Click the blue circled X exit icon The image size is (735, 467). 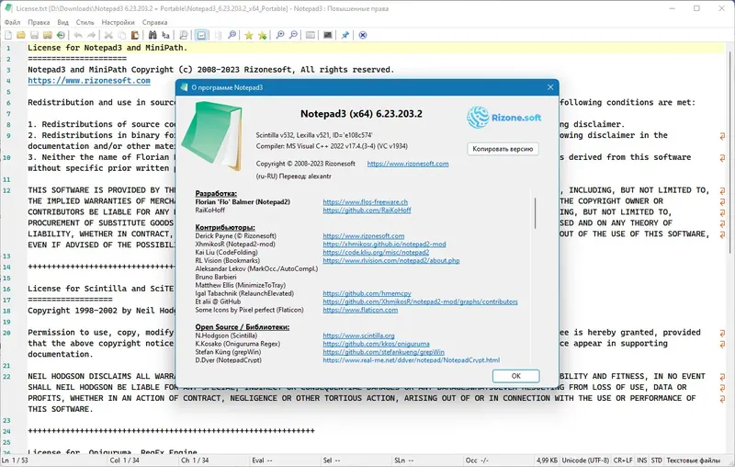362,35
